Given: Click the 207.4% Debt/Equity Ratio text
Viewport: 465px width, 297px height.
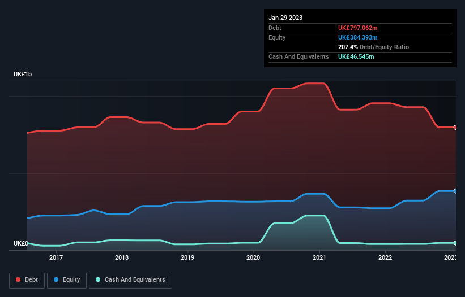Looking at the screenshot, I should pyautogui.click(x=373, y=47).
